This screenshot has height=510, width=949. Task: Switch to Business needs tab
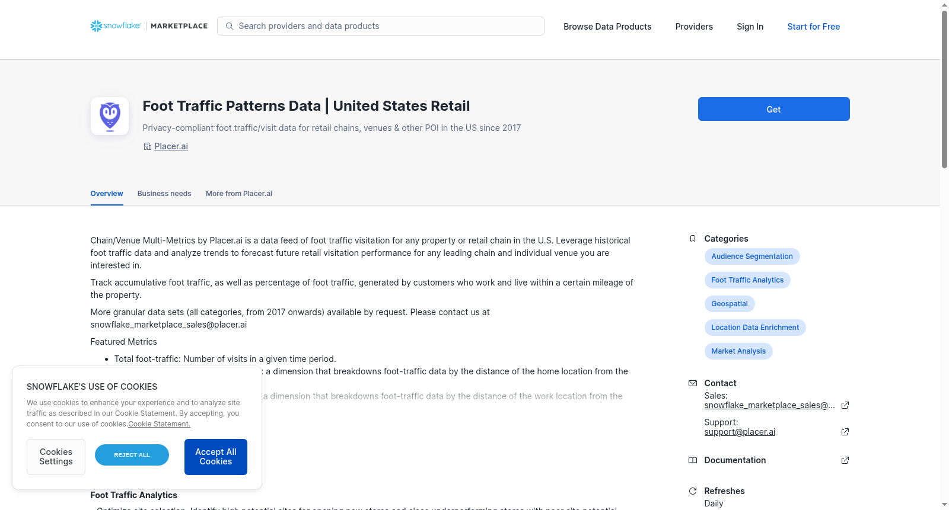click(164, 194)
